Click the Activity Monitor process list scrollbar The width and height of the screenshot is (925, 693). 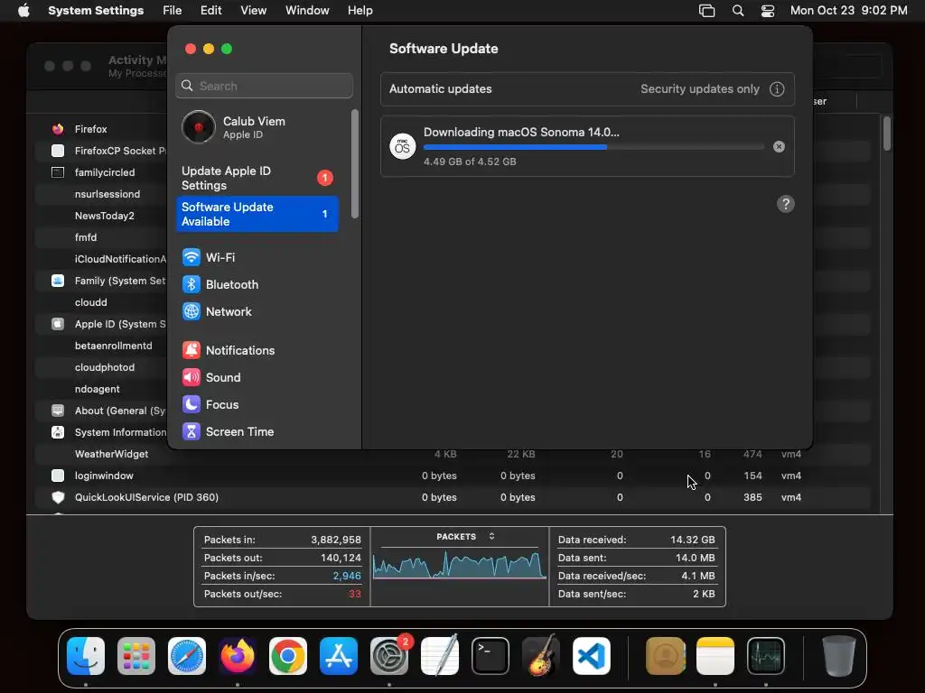point(887,134)
